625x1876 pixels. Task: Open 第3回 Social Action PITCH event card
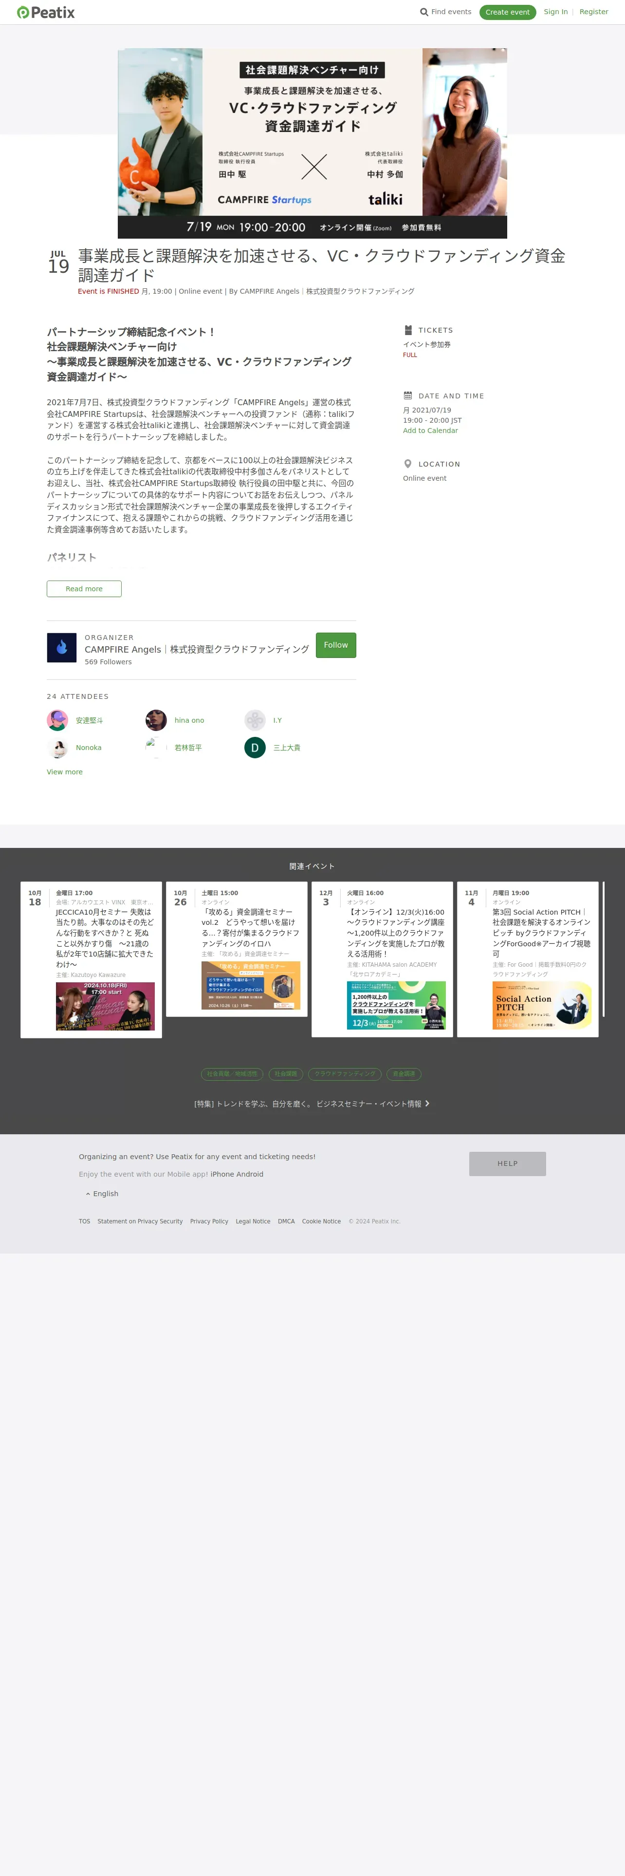528,960
